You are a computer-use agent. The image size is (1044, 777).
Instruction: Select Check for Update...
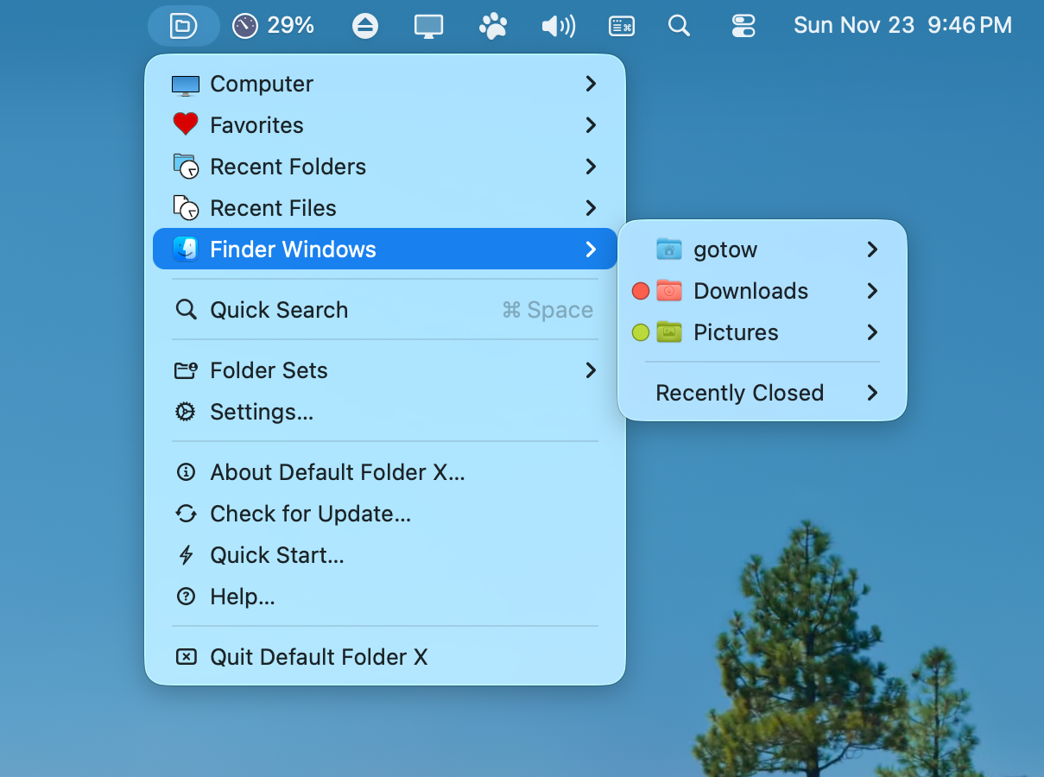tap(385, 514)
